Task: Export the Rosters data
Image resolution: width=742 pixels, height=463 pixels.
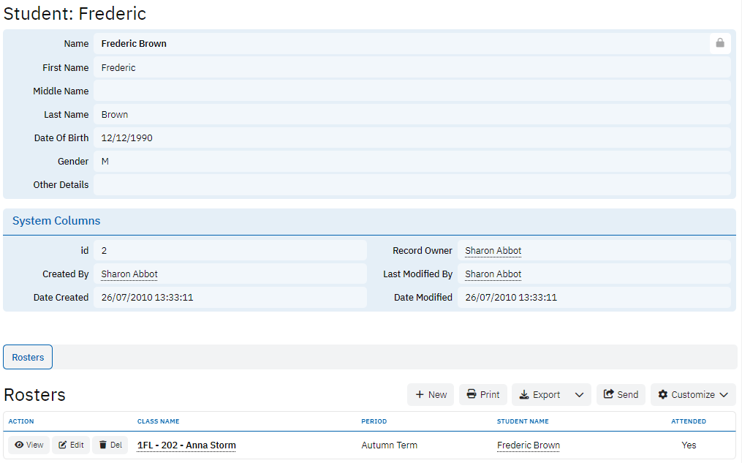Action: (x=540, y=394)
